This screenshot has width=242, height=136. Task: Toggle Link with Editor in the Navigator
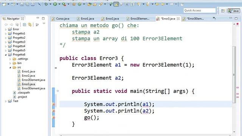30,25
